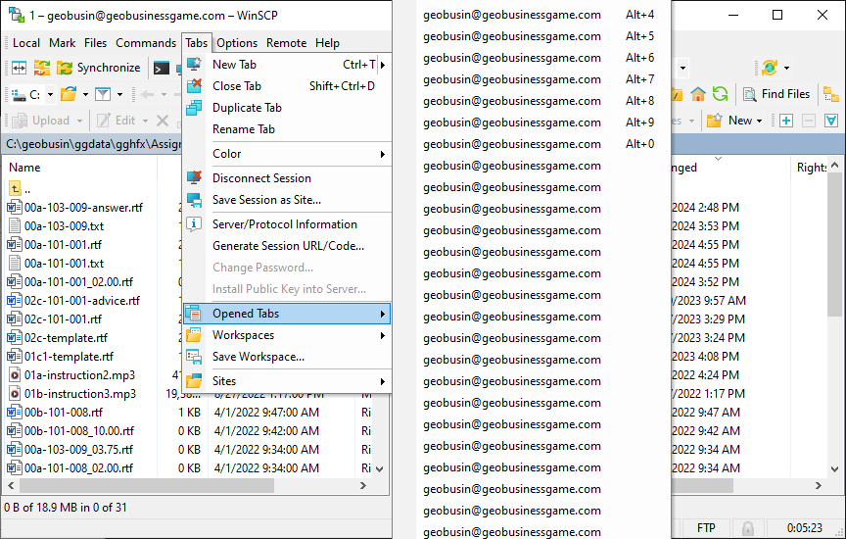
Task: Choose Disconnect Session menu entry
Action: click(261, 178)
